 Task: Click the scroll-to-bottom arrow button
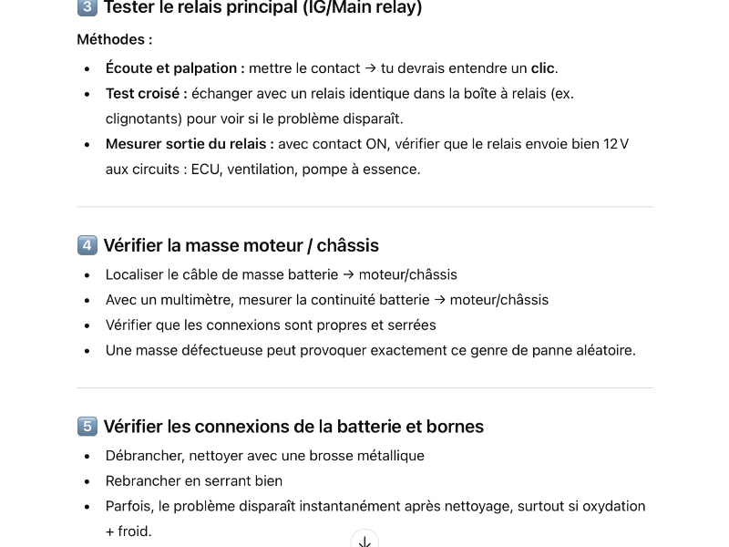[364, 541]
